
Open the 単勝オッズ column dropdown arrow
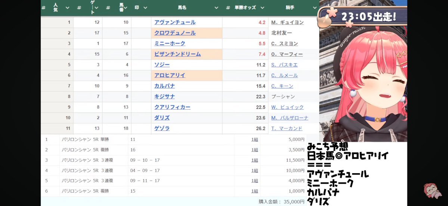(262, 8)
